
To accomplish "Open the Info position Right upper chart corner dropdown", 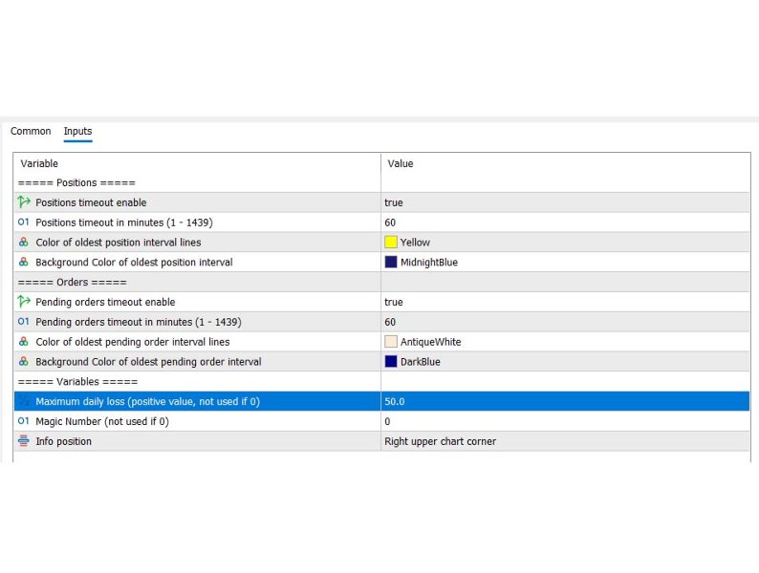I will pos(565,441).
